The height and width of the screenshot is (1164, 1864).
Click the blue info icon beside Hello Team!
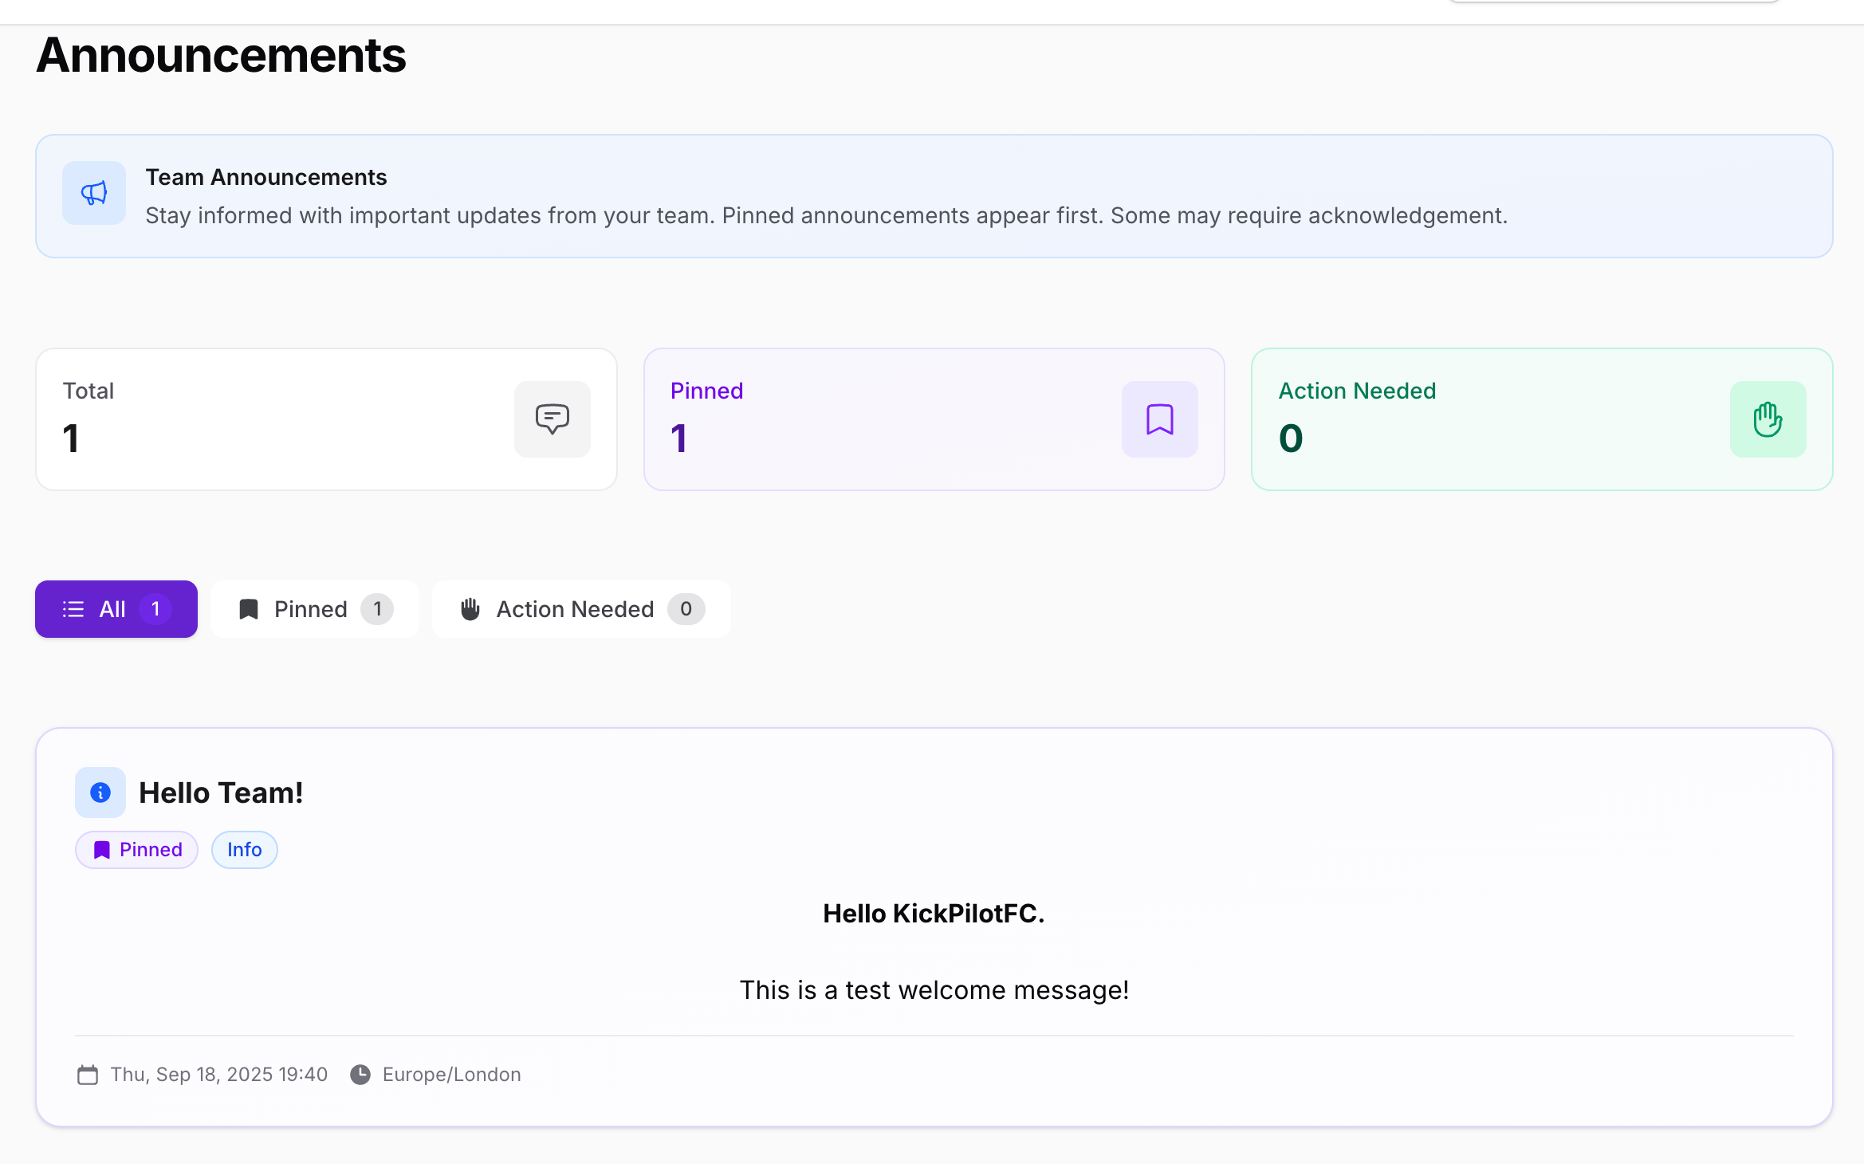100,792
